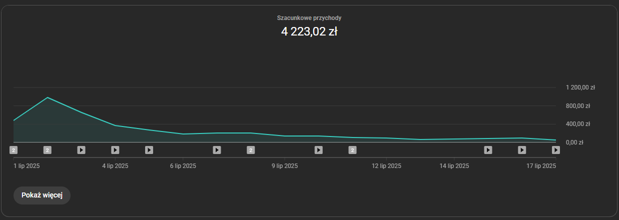This screenshot has height=220, width=619.
Task: Select the play-icon video marker for 7 lip
Action: click(217, 149)
